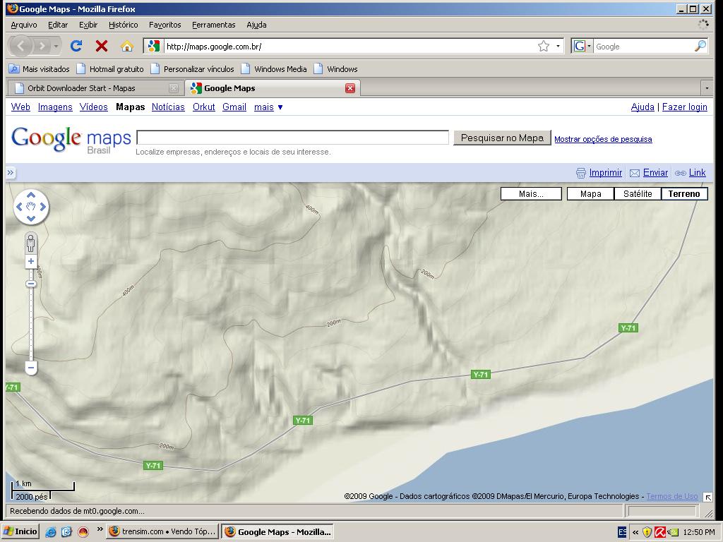This screenshot has width=723, height=542.
Task: Expand the 'mais' Google services dropdown
Action: (x=268, y=107)
